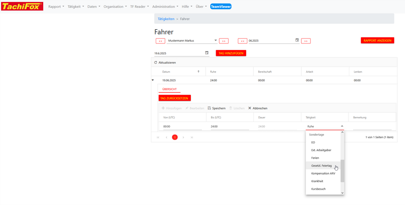Switch to the ÜBERSICHT tab
This screenshot has height=205, width=405.
point(169,89)
